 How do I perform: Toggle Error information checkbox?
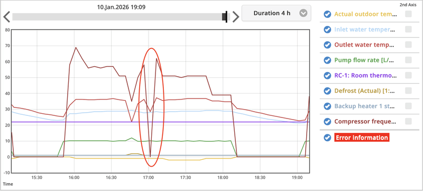point(327,138)
